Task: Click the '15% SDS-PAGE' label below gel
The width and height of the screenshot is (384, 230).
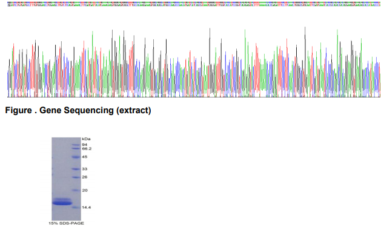Action: [x=66, y=223]
